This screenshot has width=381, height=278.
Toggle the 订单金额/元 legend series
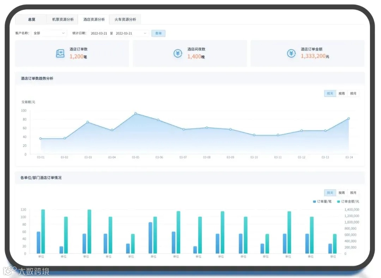click(x=348, y=201)
